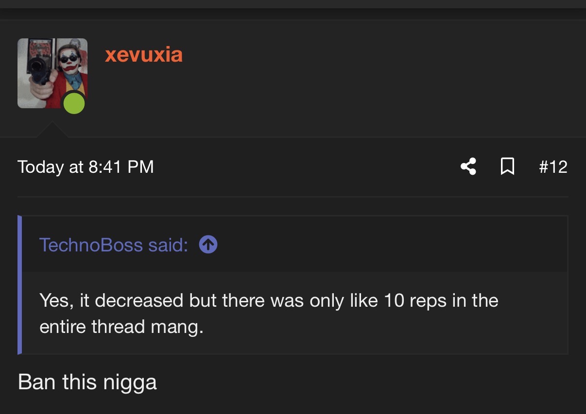Click the dark bar at the top
This screenshot has width=586, height=414.
(x=293, y=4)
